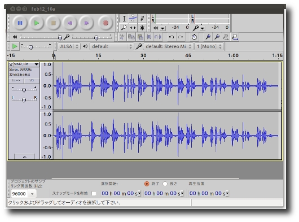Open selection start time format arrow

click(x=139, y=193)
